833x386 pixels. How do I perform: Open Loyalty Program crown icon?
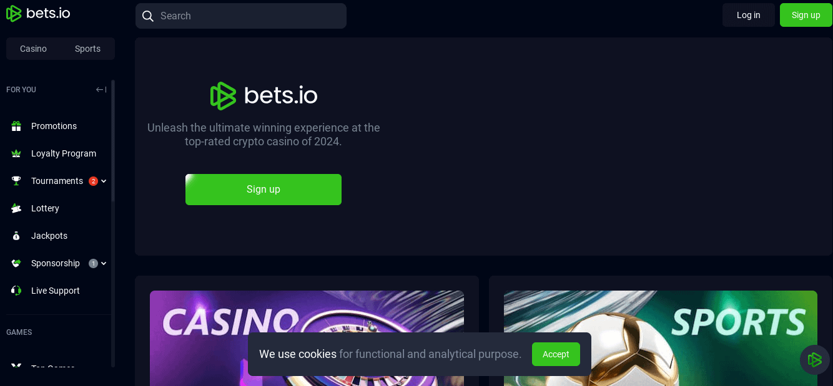click(16, 153)
